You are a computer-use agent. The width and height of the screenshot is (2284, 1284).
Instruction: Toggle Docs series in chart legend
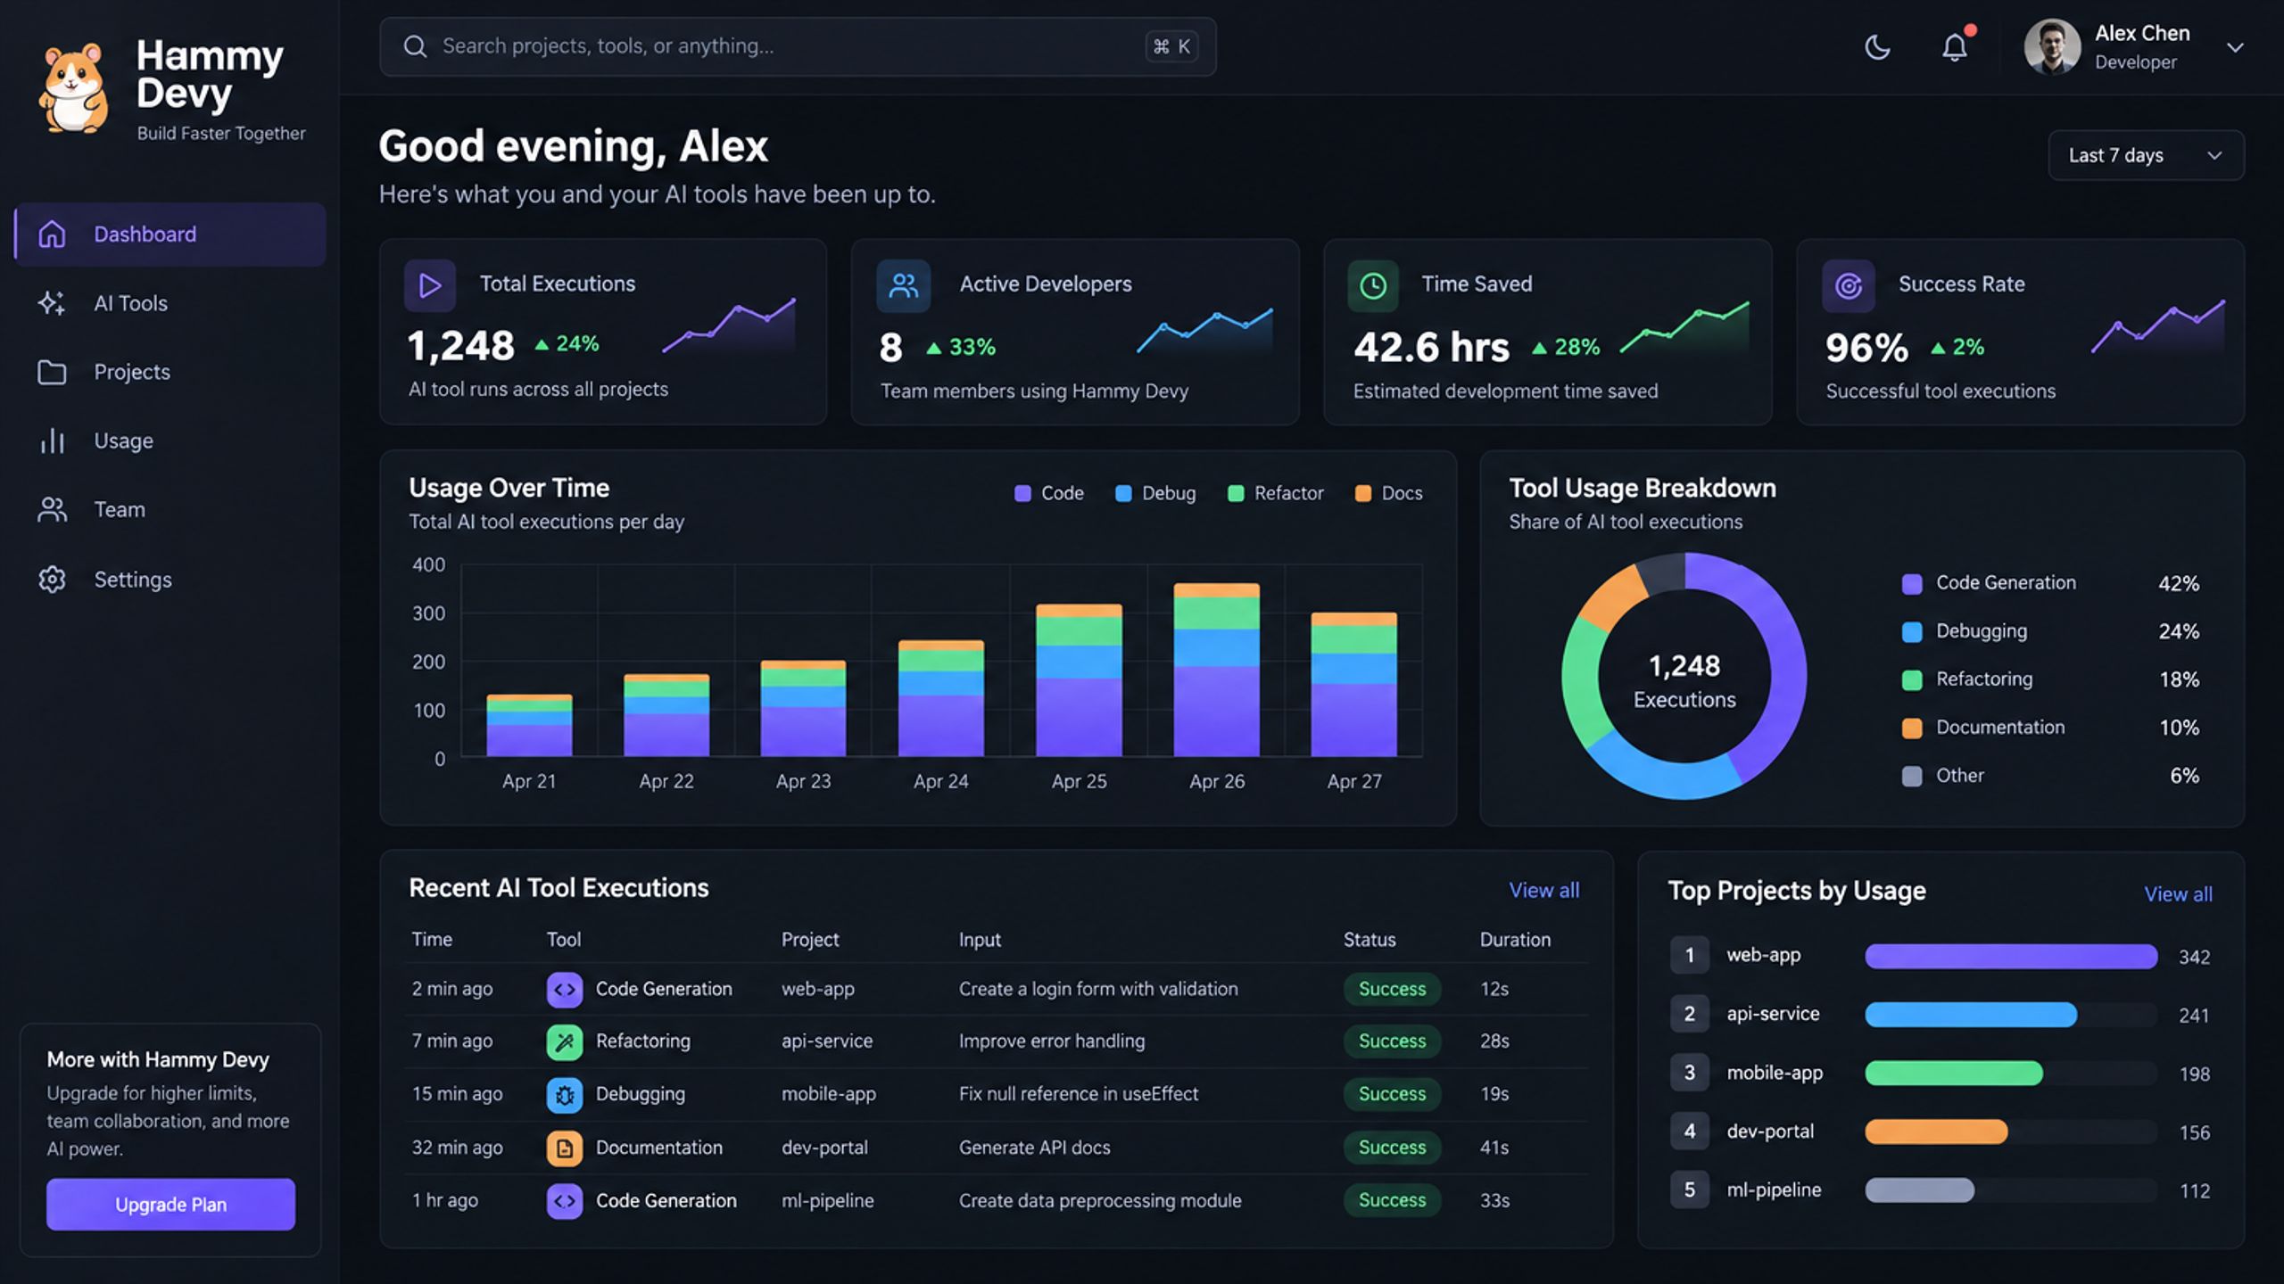[x=1389, y=493]
